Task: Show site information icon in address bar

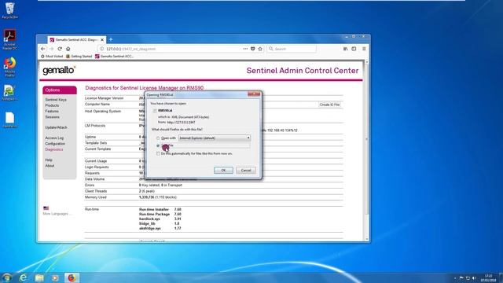Action: coord(101,49)
